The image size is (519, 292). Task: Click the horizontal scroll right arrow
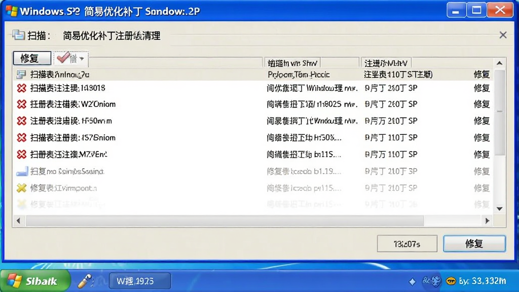(487, 221)
